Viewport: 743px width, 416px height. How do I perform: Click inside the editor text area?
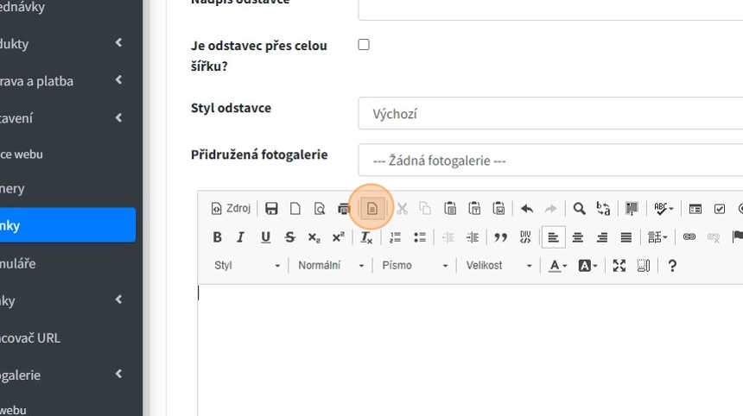click(x=467, y=345)
